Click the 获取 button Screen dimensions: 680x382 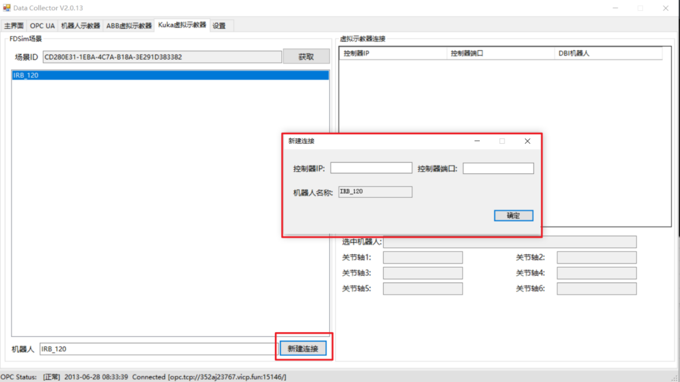tap(306, 57)
